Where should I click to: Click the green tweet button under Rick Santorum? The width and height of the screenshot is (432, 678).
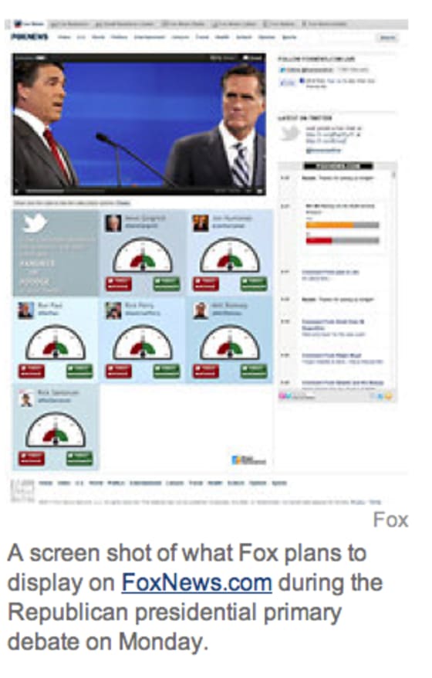click(79, 459)
